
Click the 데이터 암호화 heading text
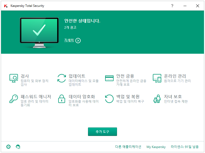(82, 97)
